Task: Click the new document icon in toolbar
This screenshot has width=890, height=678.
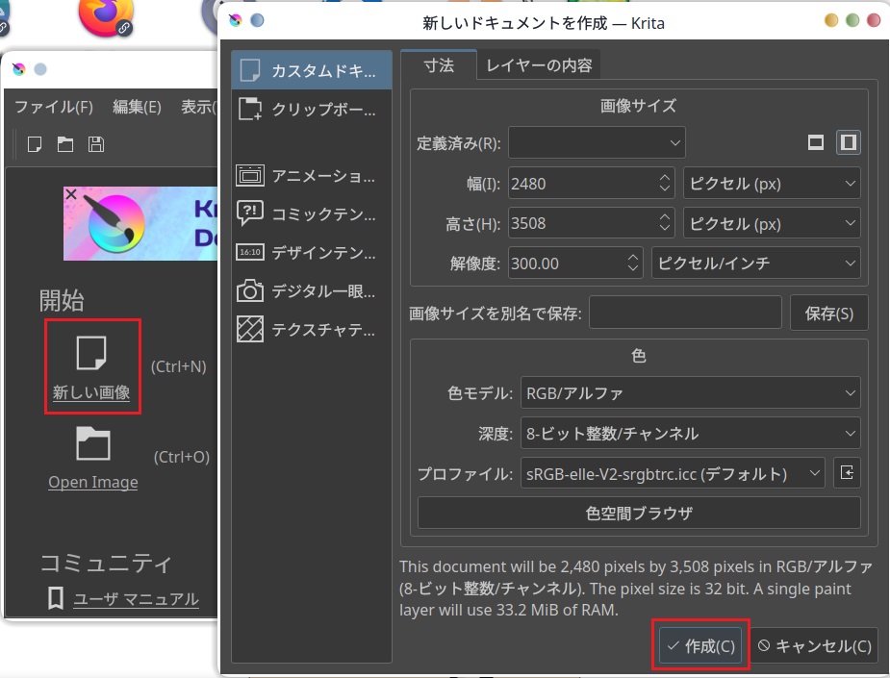Action: point(35,144)
